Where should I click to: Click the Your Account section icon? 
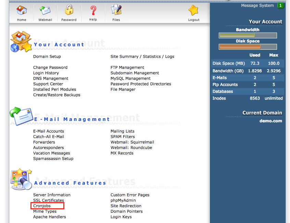click(x=21, y=42)
